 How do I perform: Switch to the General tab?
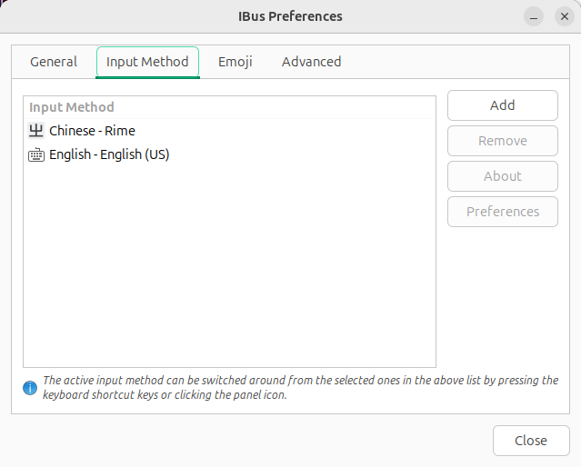coord(54,62)
